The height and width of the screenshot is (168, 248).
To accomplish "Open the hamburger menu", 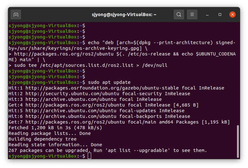I will pyautogui.click(x=192, y=14).
